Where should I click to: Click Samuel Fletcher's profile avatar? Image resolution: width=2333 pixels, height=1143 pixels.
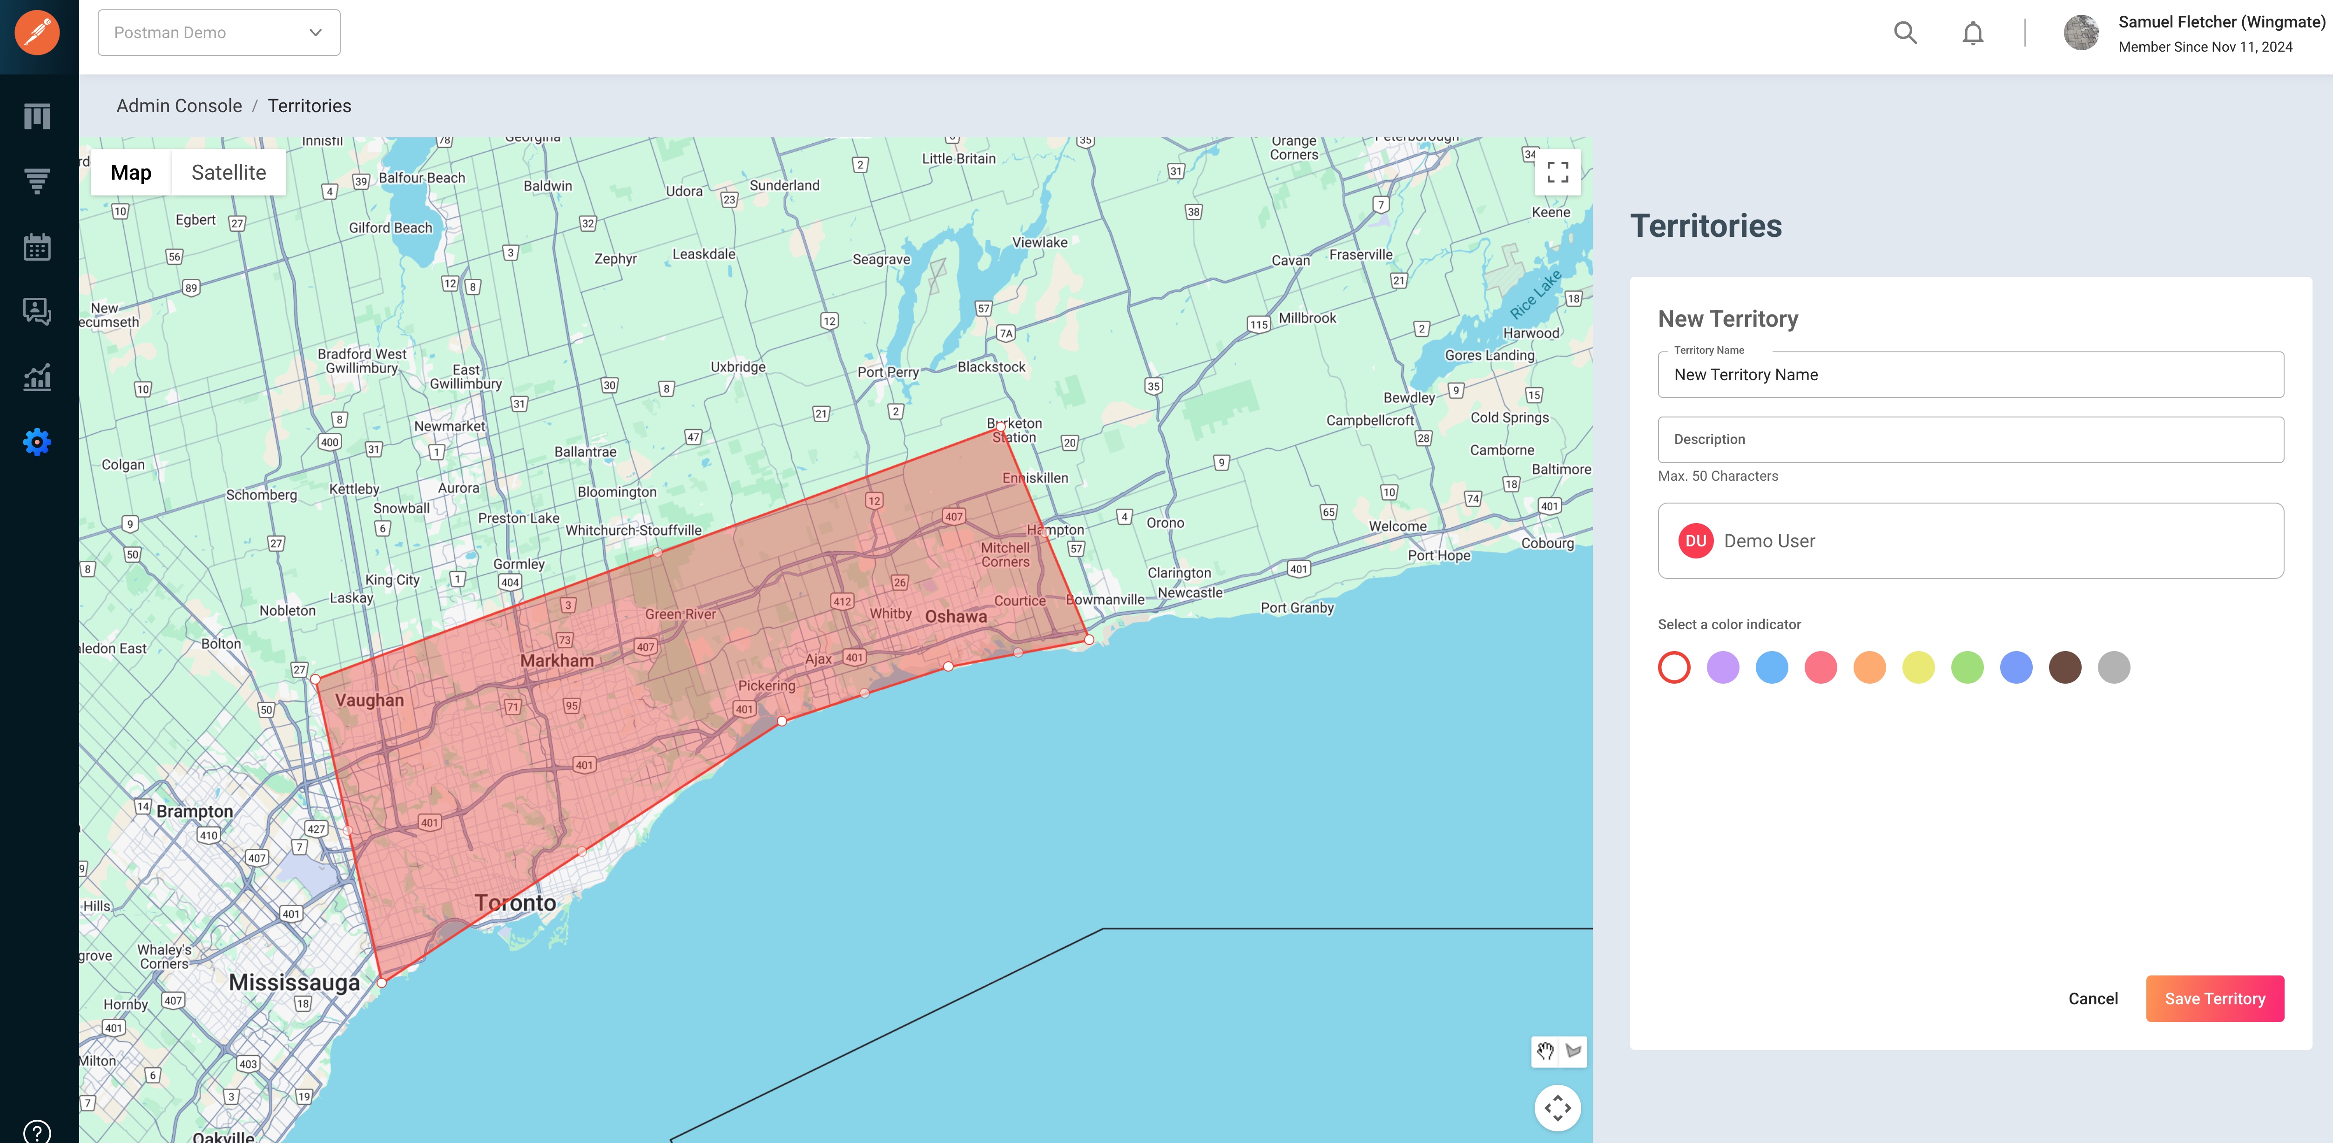coord(2081,34)
